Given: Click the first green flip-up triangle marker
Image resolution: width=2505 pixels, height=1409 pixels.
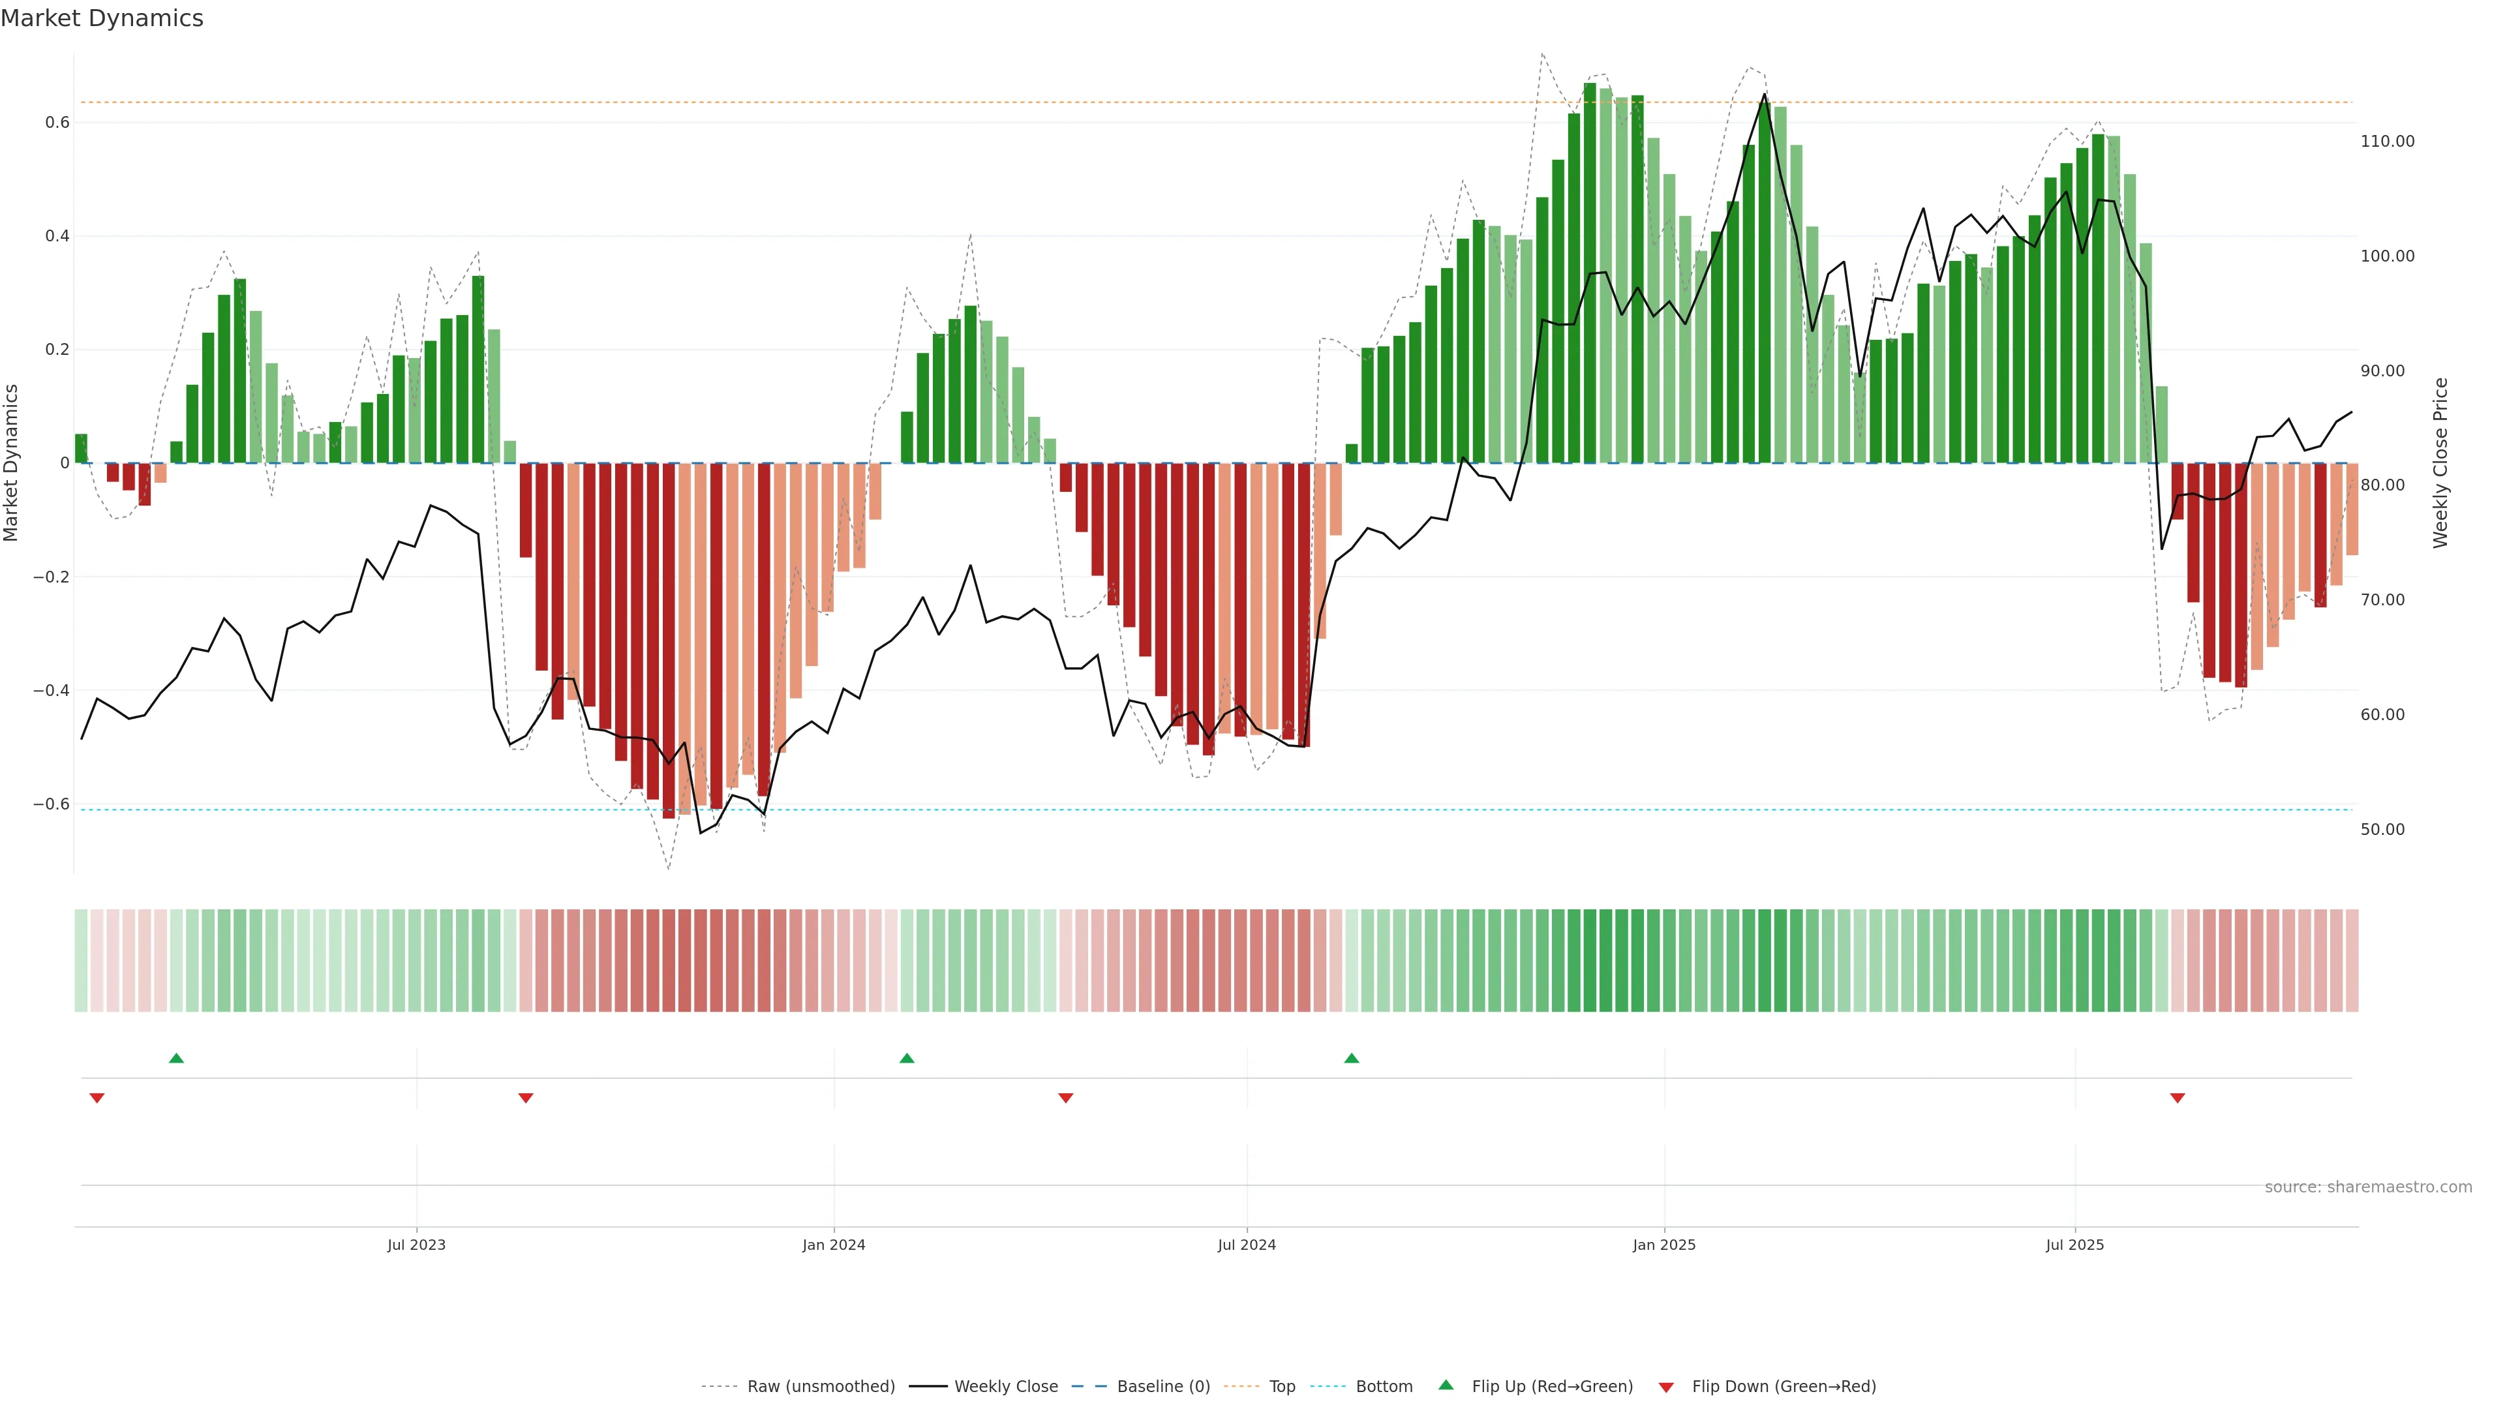Looking at the screenshot, I should (x=176, y=1058).
